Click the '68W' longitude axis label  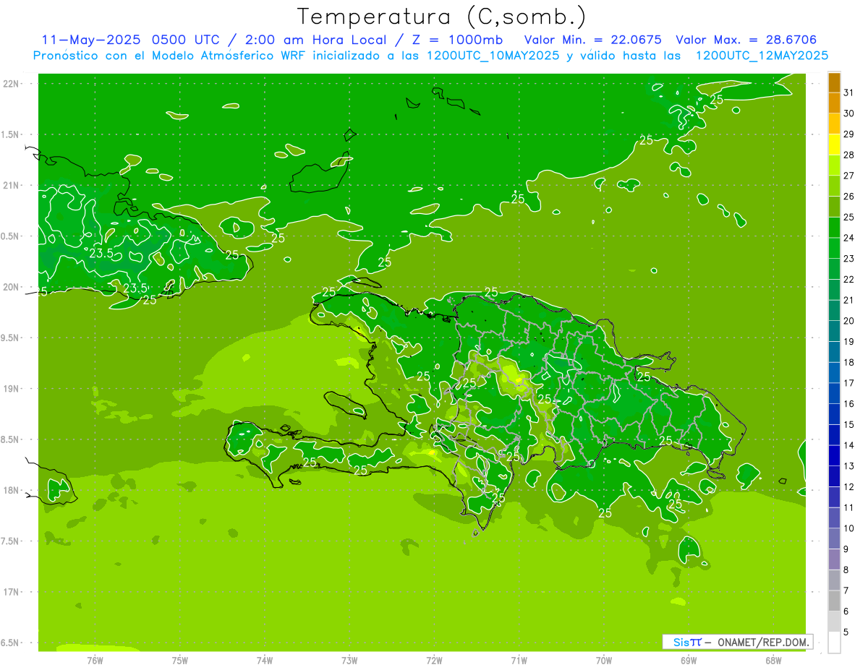(773, 661)
